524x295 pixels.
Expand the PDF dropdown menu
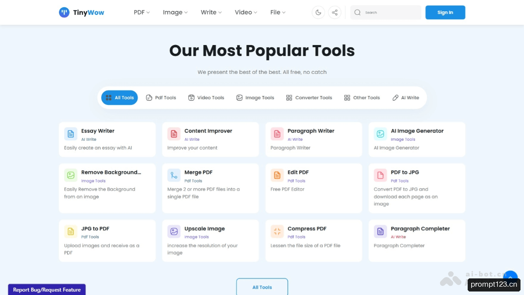pos(142,12)
